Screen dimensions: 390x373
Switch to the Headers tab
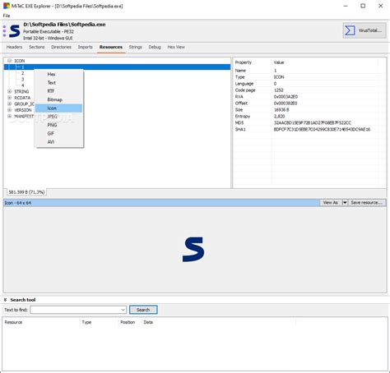coord(14,47)
